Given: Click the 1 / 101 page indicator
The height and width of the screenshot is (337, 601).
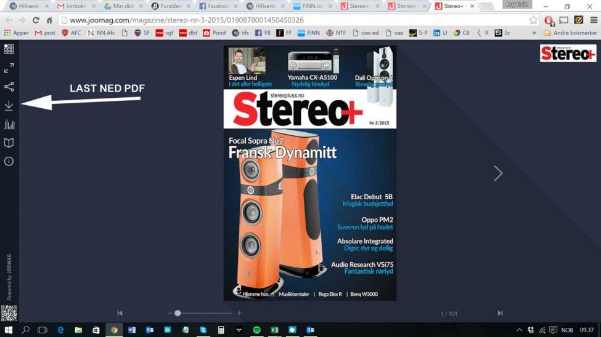Looking at the screenshot, I should click(x=449, y=314).
